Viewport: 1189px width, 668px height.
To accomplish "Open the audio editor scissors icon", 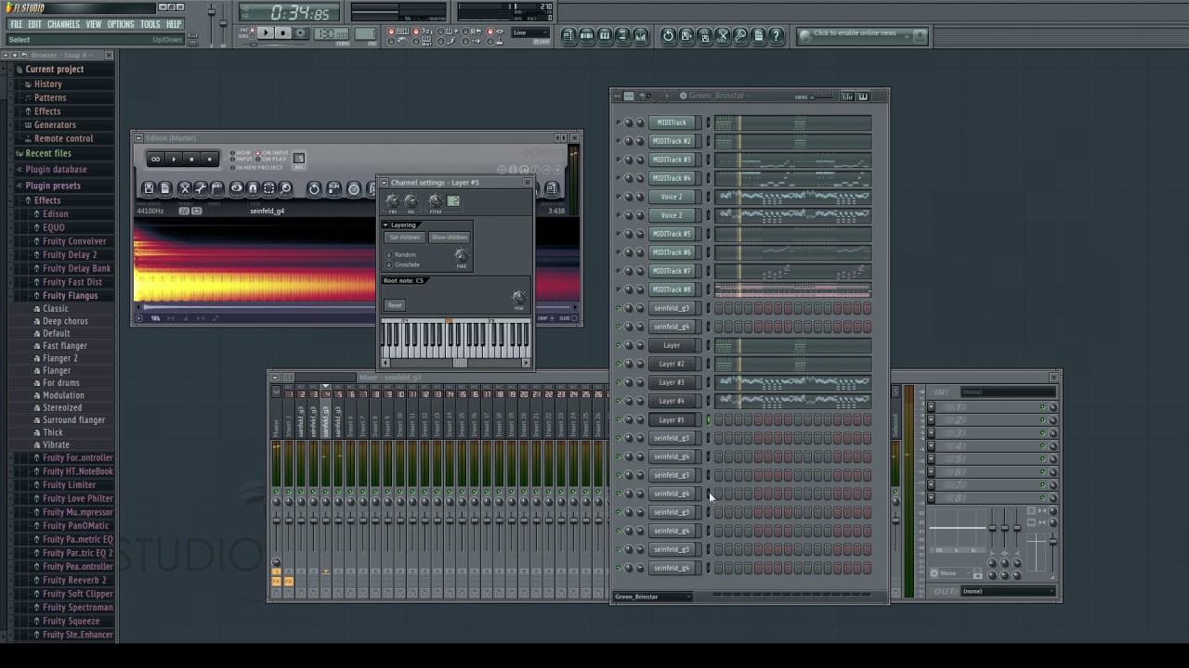I will (x=723, y=35).
